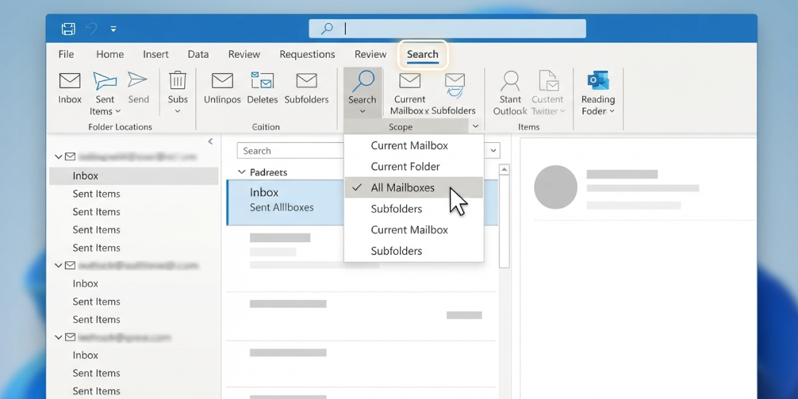Screen dimensions: 798x399
Task: Click the Sent Items paper plane icon
Action: 105,81
